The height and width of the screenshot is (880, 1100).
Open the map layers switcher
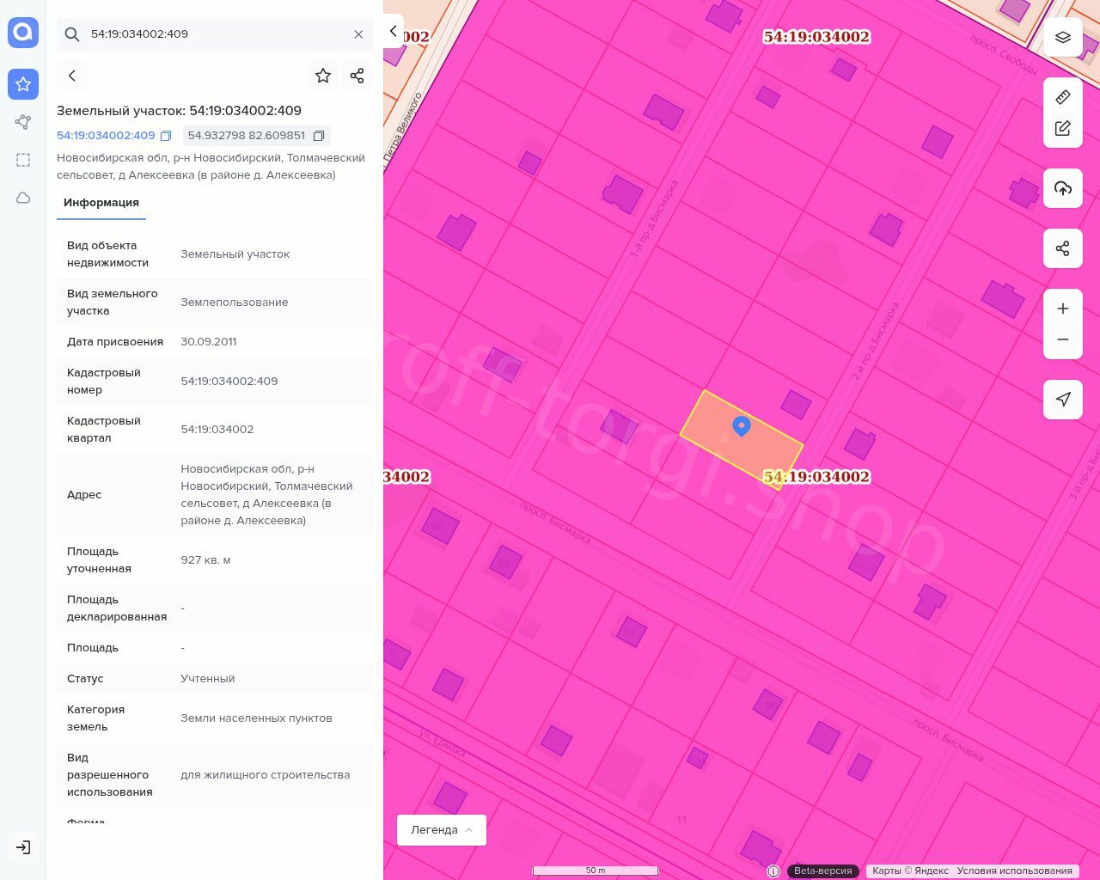[1063, 37]
